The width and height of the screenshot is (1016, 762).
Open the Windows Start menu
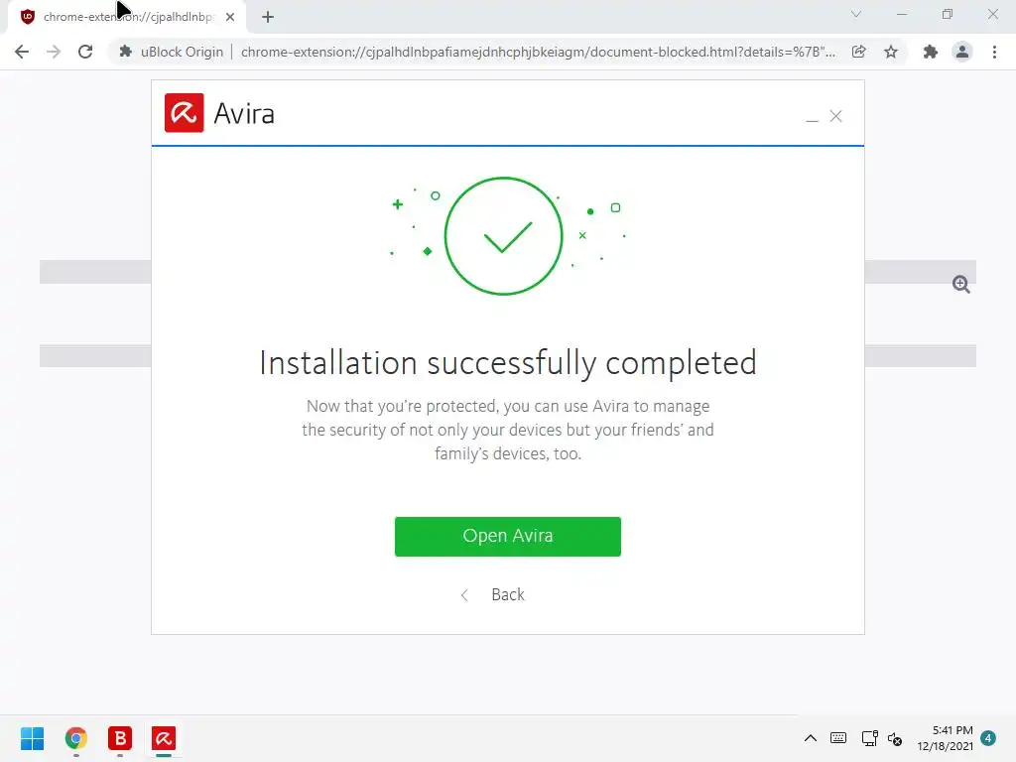[32, 738]
